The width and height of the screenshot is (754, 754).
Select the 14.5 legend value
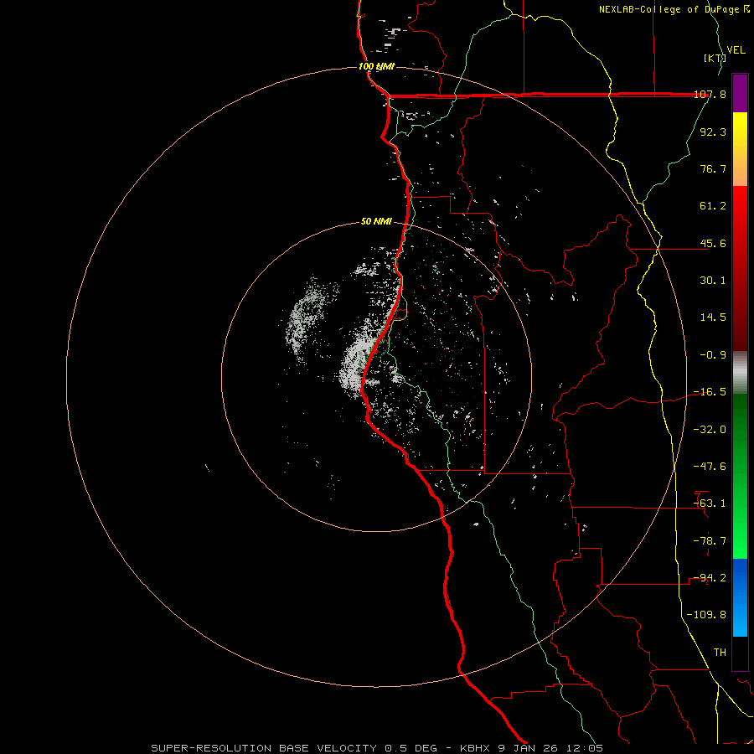[713, 318]
